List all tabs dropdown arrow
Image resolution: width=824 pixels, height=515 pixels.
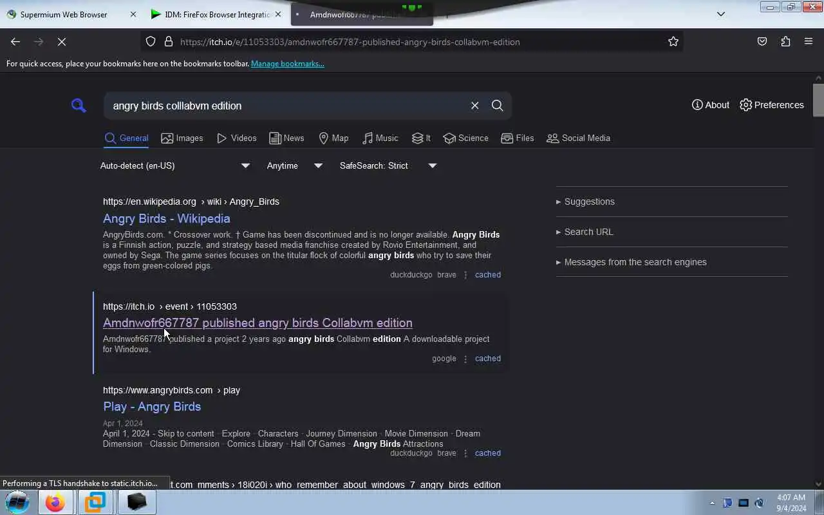tap(721, 14)
